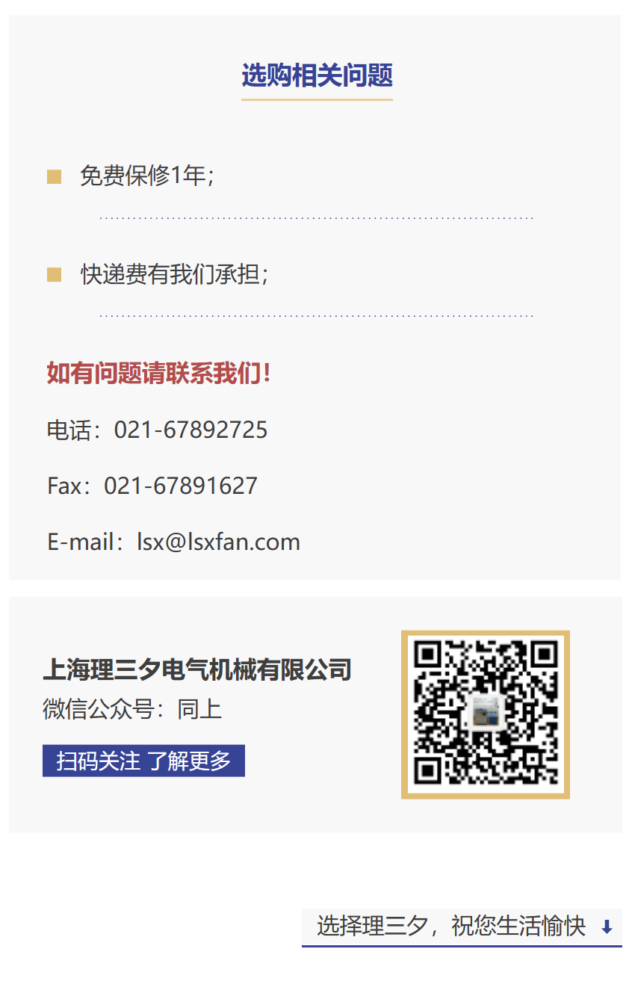Click the golden underline below 选购相关问题

click(317, 99)
